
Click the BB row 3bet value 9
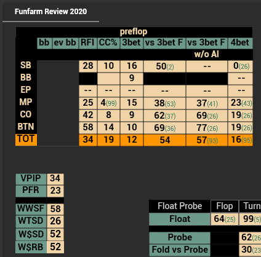click(131, 79)
